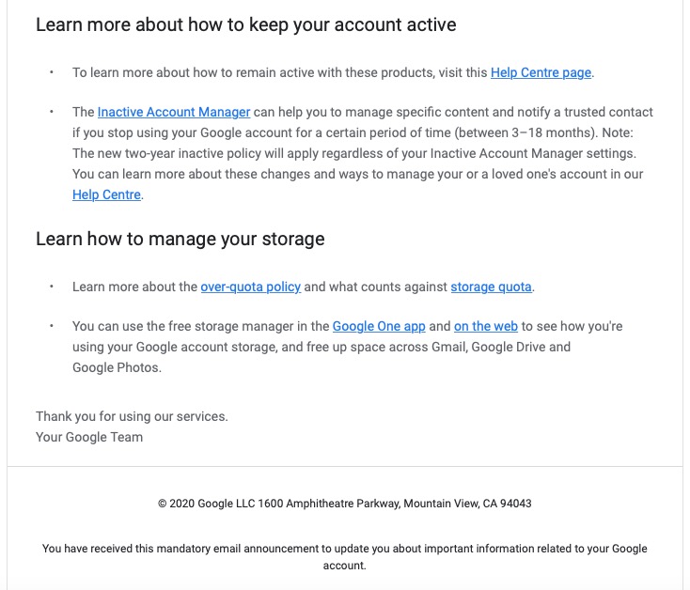Image resolution: width=690 pixels, height=590 pixels.
Task: Open the "Help Centre page" link
Action: (541, 72)
